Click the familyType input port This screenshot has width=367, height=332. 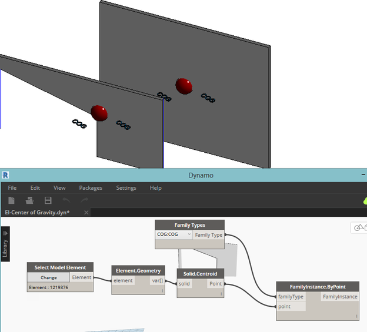(291, 297)
